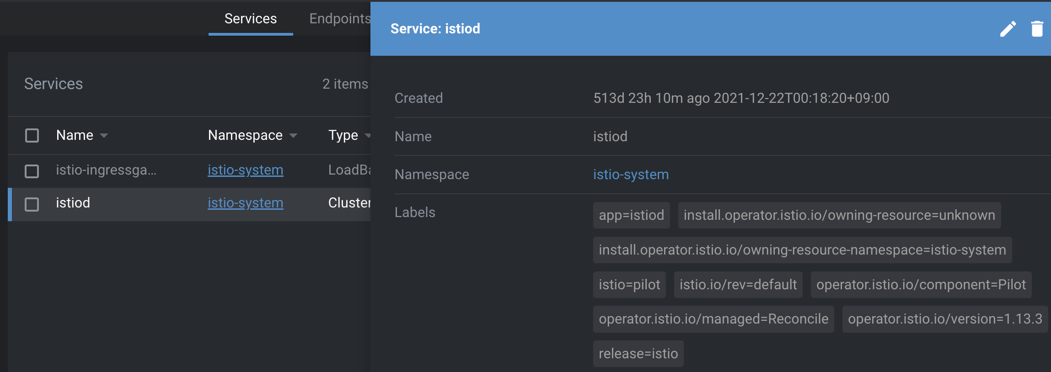Click the LoadBa... type cell

click(x=349, y=170)
